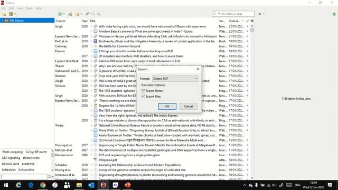Click Cancel in the Export dialog
The image size is (338, 190).
click(189, 106)
